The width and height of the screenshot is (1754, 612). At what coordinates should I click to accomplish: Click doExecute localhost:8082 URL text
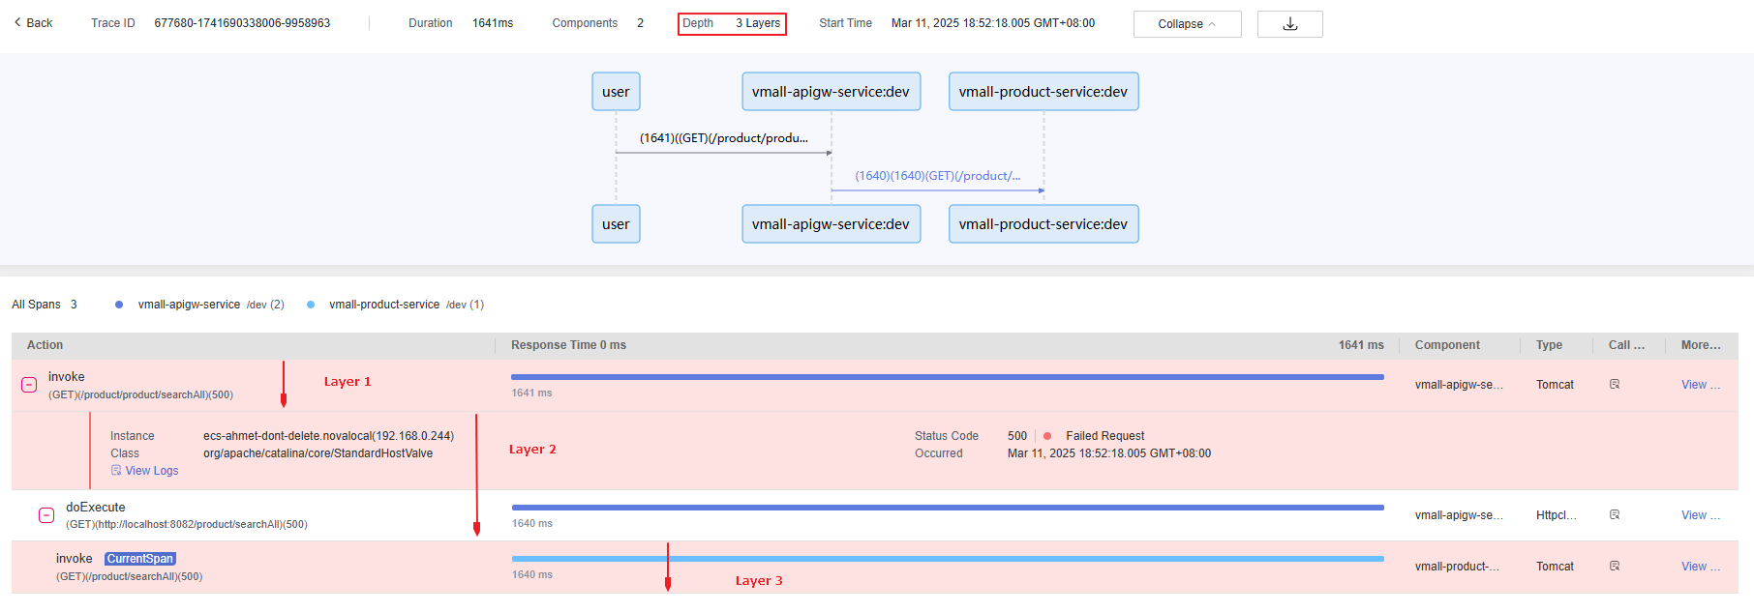coord(187,525)
